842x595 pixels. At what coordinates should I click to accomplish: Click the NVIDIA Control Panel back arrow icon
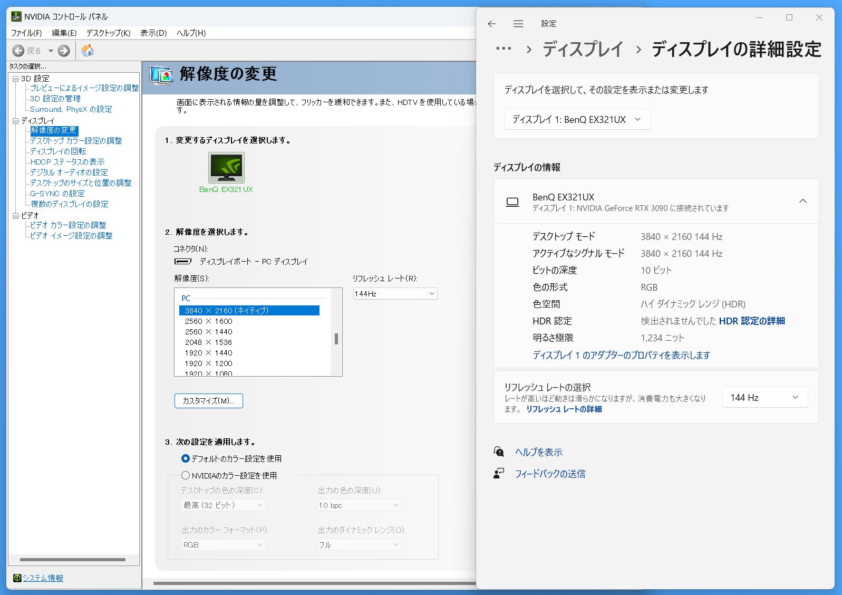click(x=18, y=51)
